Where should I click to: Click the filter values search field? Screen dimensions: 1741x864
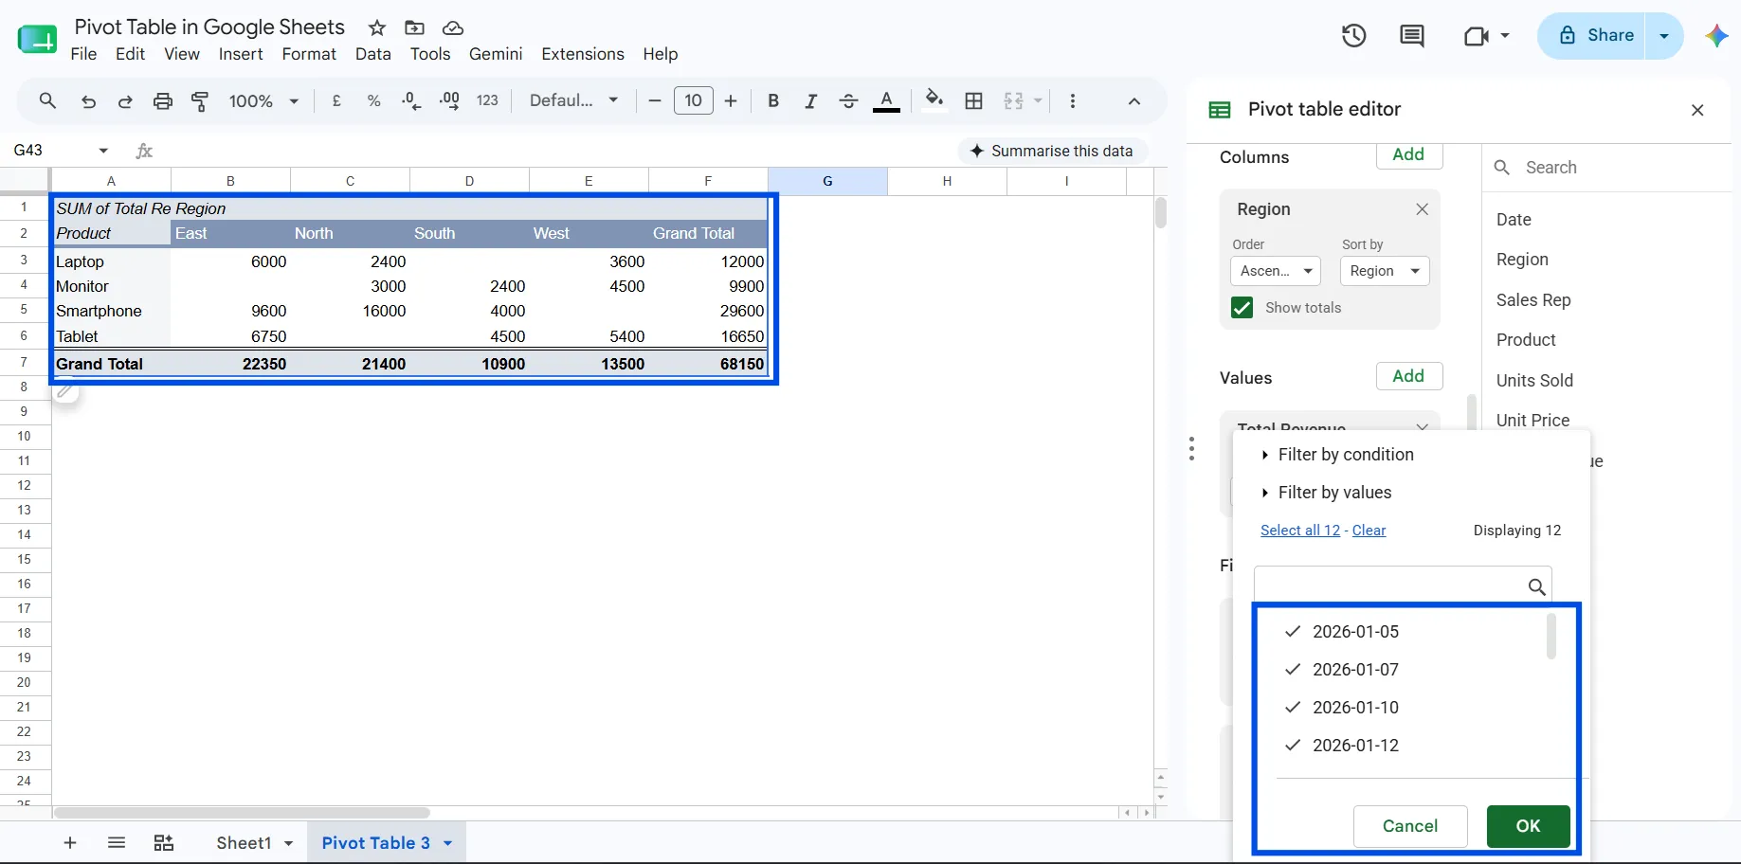click(x=1403, y=586)
